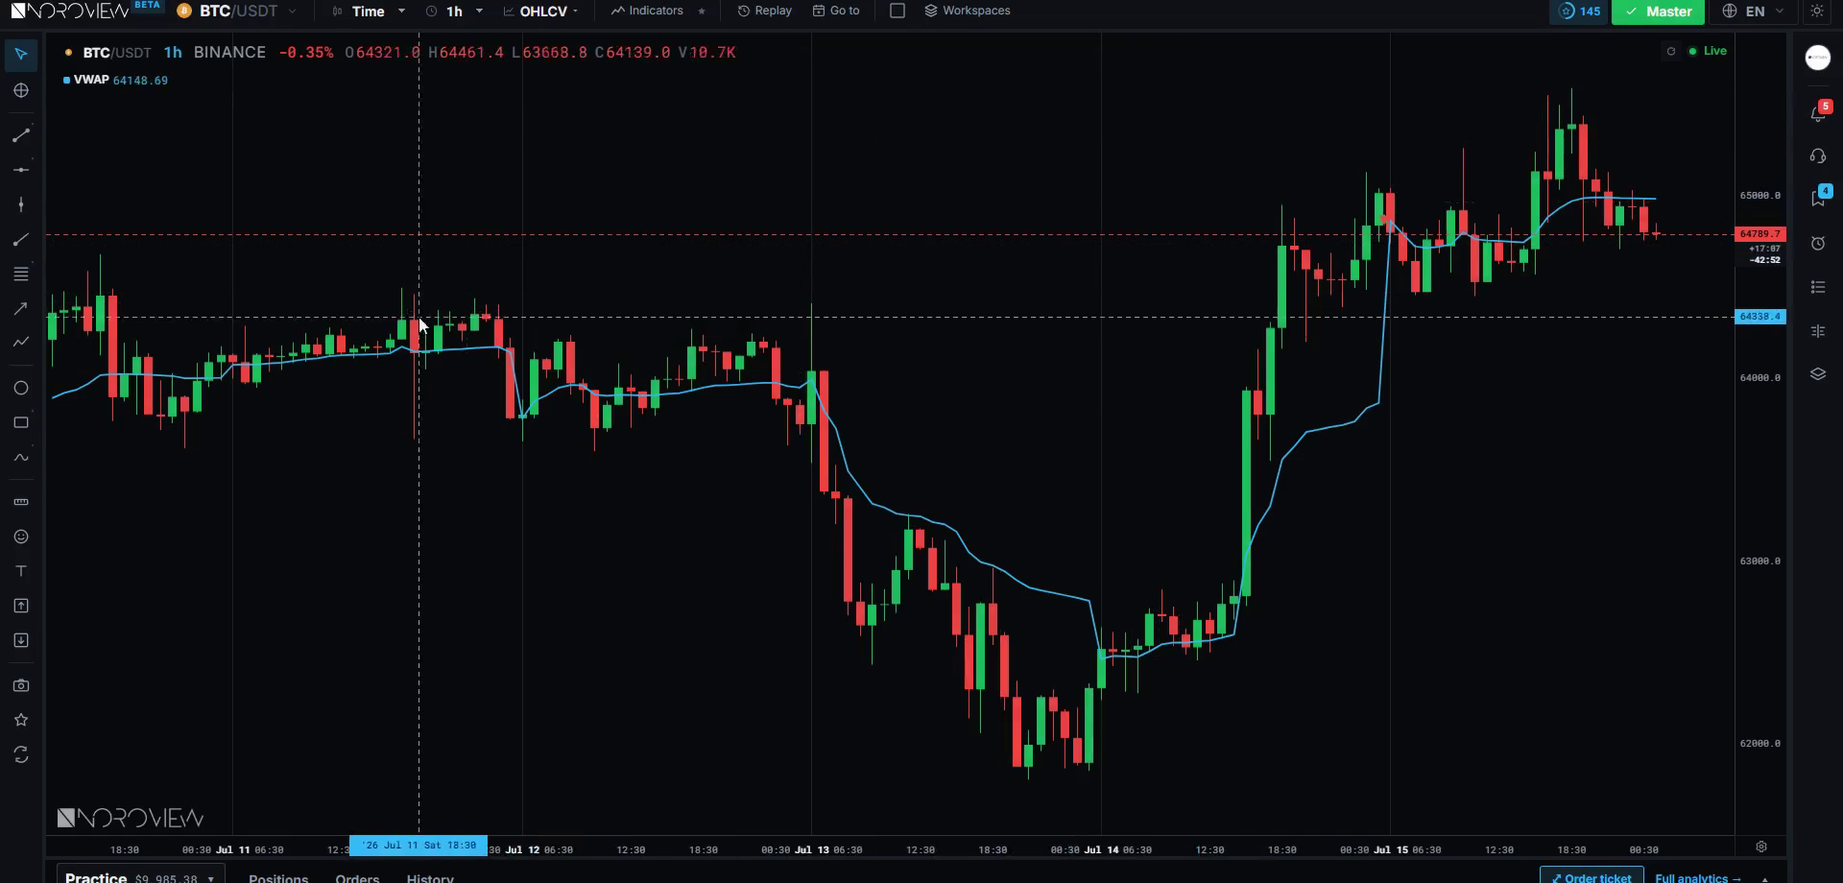Select the vertical line tool

click(21, 204)
